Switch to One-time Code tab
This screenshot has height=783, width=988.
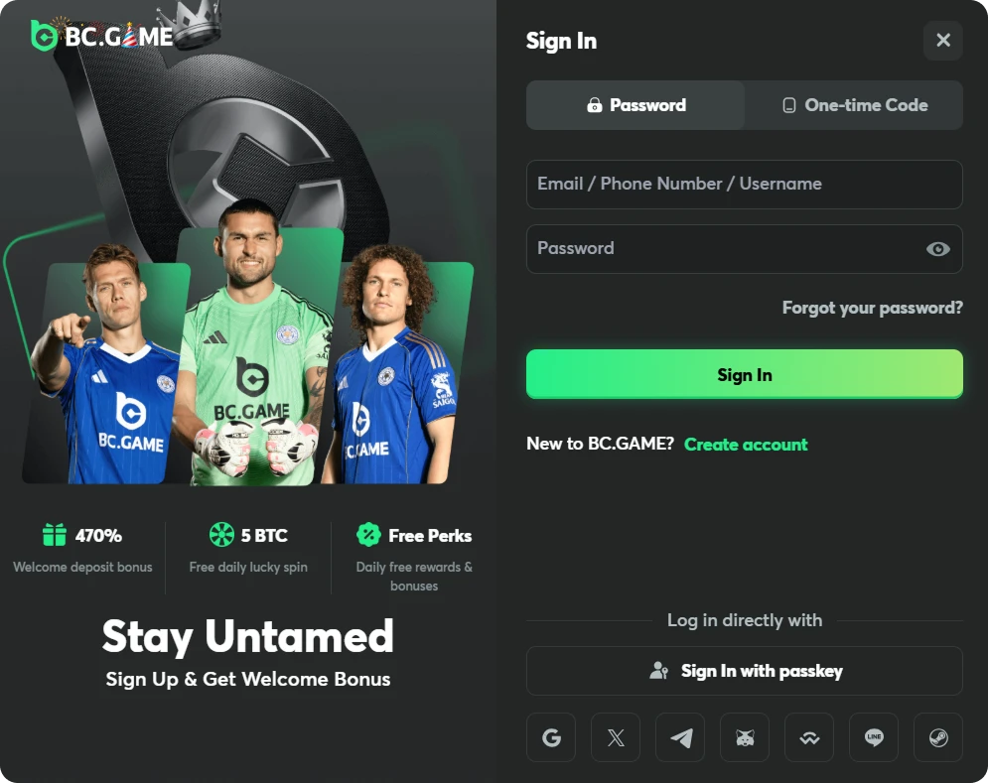pyautogui.click(x=854, y=105)
